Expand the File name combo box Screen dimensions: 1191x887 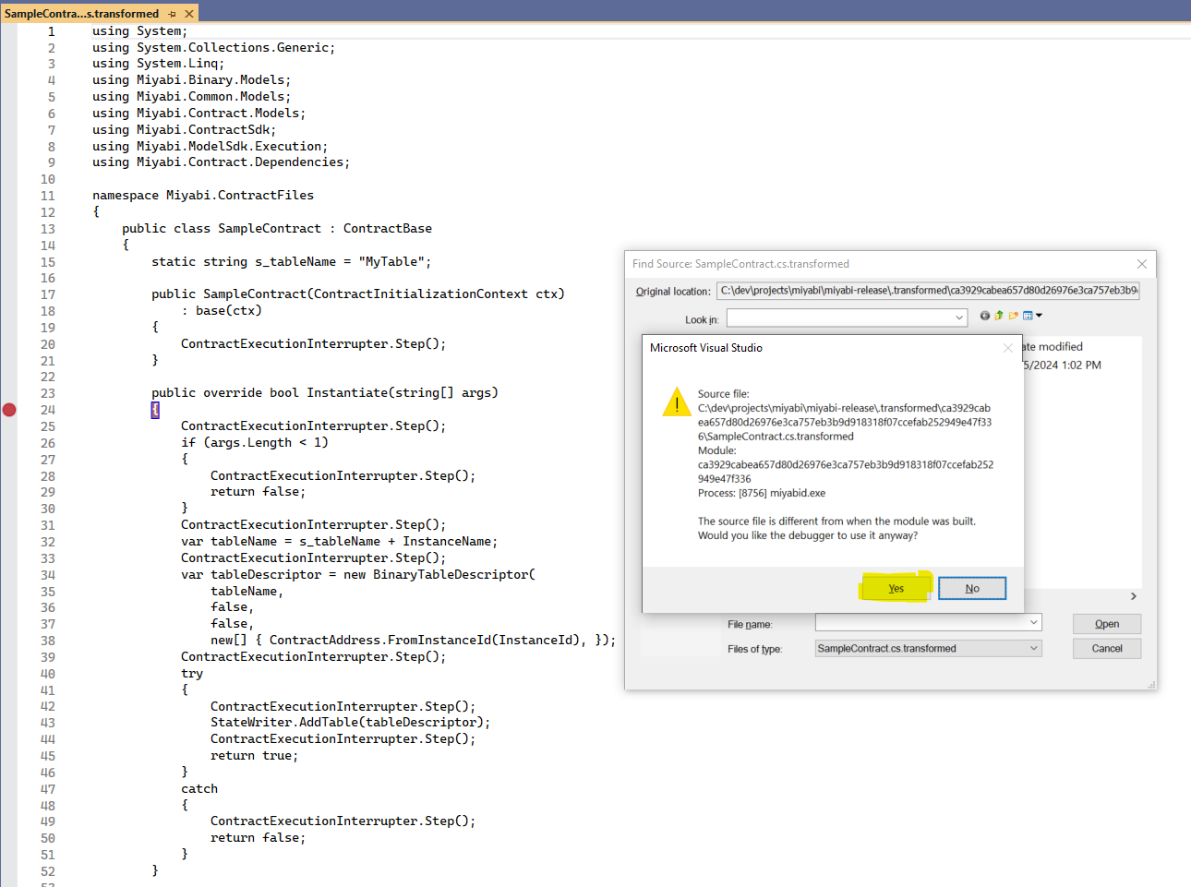click(1033, 623)
